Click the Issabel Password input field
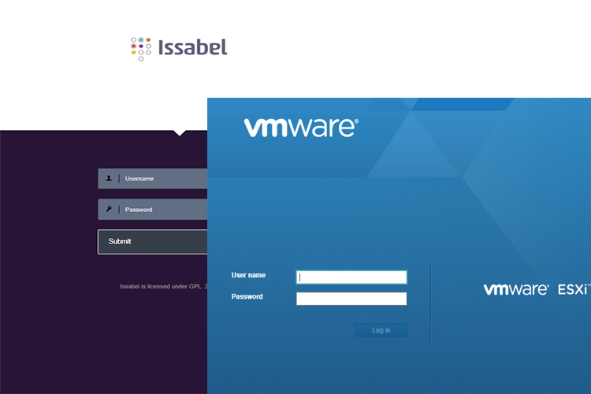This screenshot has height=394, width=591. point(153,210)
